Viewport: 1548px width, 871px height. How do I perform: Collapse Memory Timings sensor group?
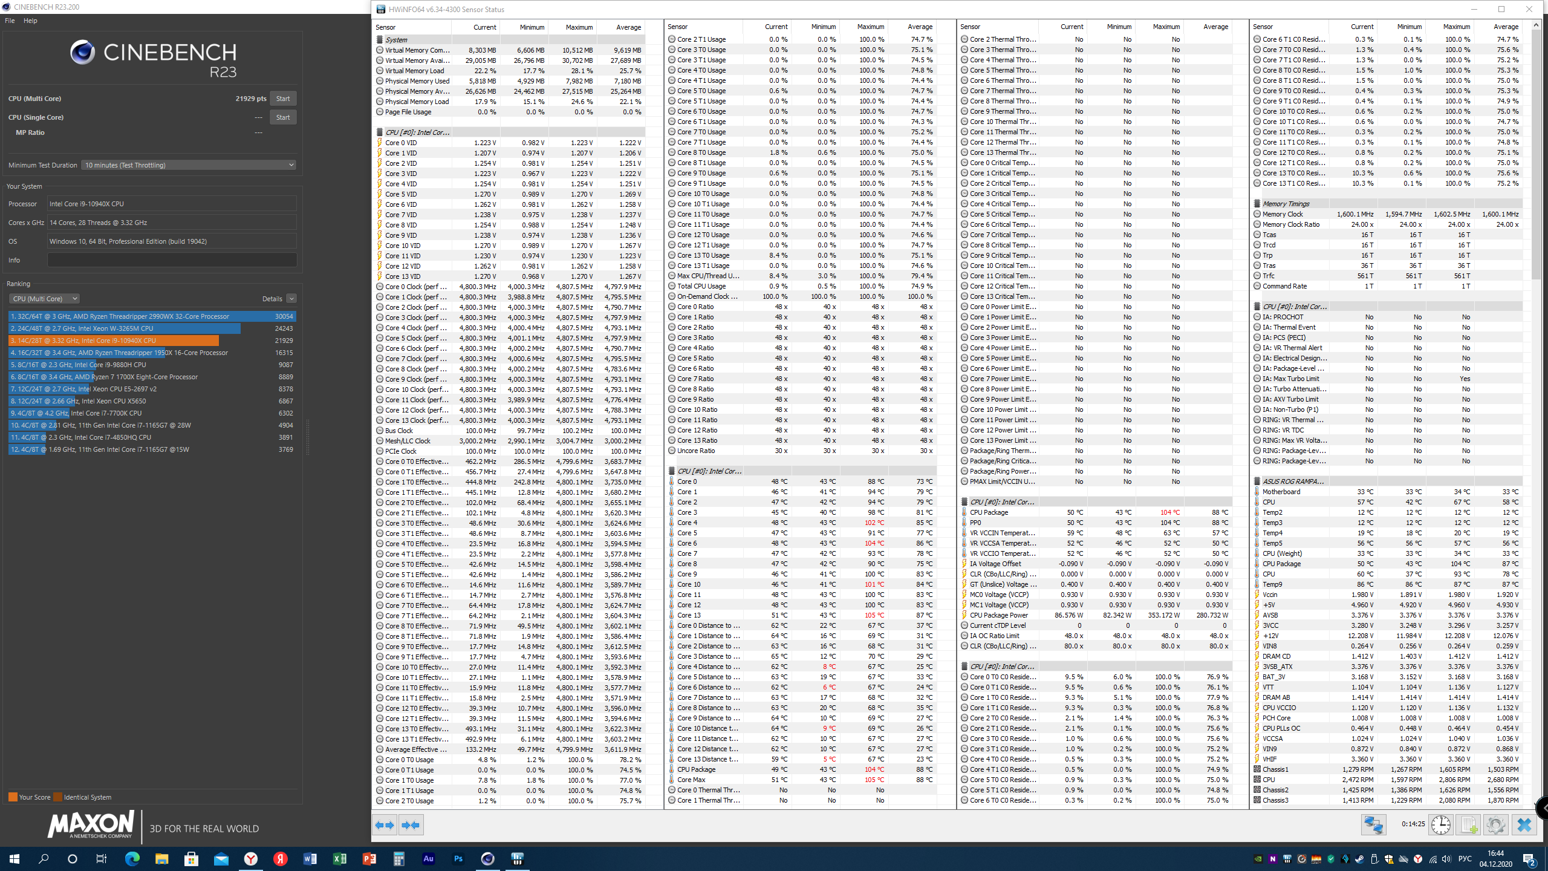click(x=1387, y=204)
